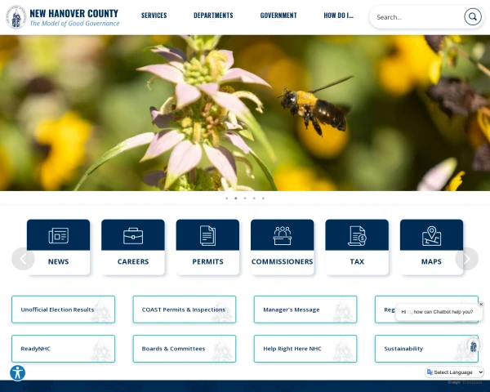Open Sustainability link
490x392 pixels.
[x=426, y=349]
